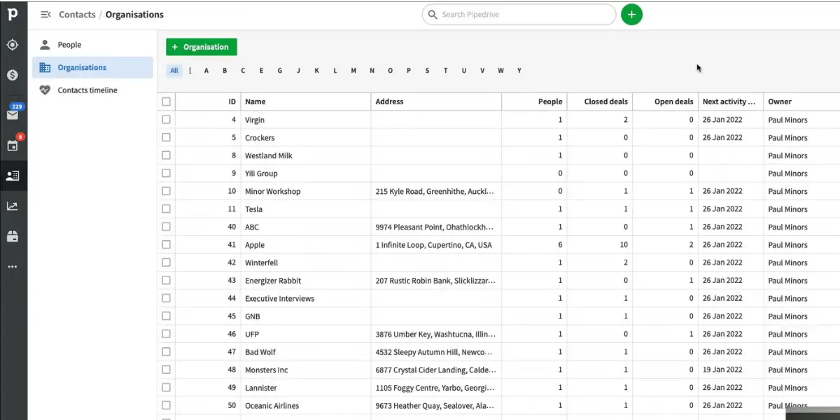Toggle the select all rows checkbox
Image resolution: width=840 pixels, height=420 pixels.
166,101
